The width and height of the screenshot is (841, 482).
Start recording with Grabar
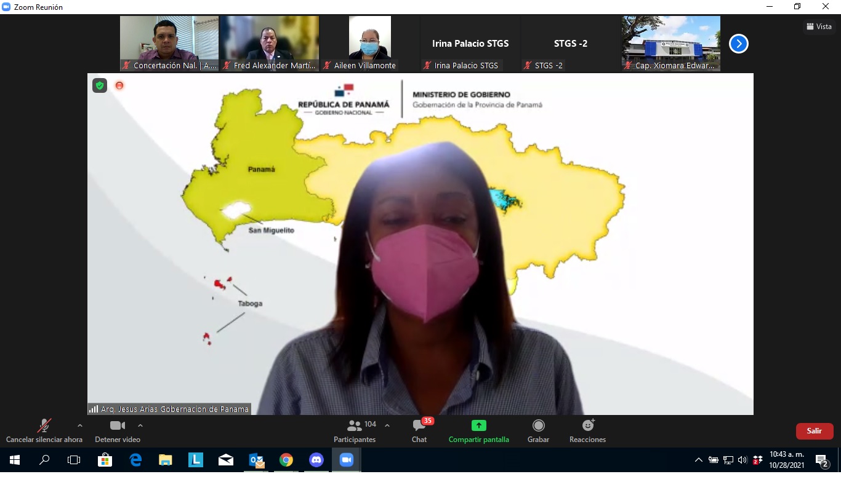click(x=539, y=431)
